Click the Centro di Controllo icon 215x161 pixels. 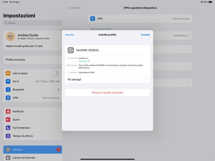(x=8, y=158)
